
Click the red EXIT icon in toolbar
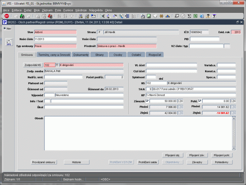(6, 16)
